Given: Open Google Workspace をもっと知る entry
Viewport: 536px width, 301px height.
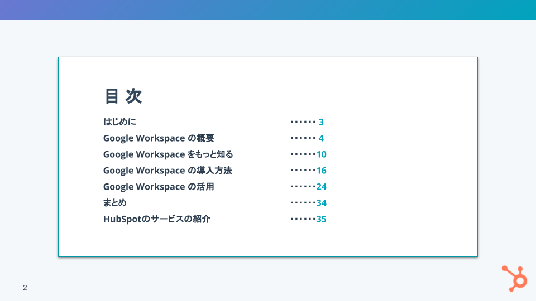Looking at the screenshot, I should (168, 154).
